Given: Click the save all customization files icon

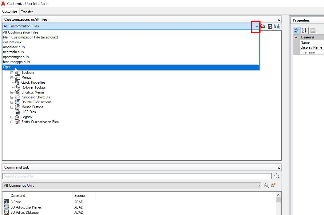Looking at the screenshot, I should click(270, 26).
